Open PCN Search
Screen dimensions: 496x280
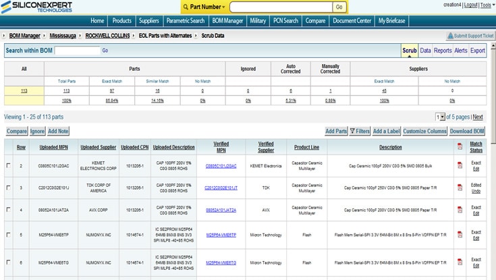[x=285, y=21]
